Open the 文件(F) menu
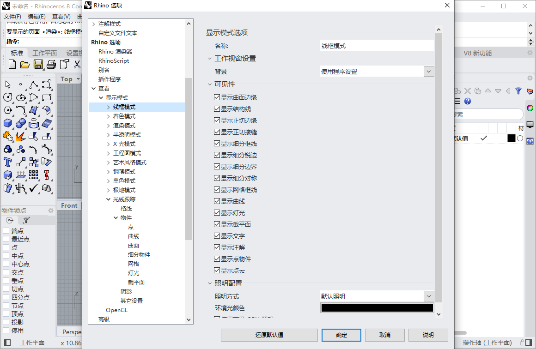This screenshot has height=349, width=536. (12, 17)
